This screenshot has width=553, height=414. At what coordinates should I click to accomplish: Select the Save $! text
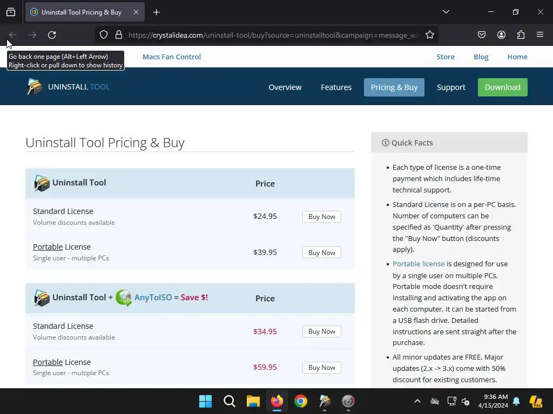coord(194,298)
